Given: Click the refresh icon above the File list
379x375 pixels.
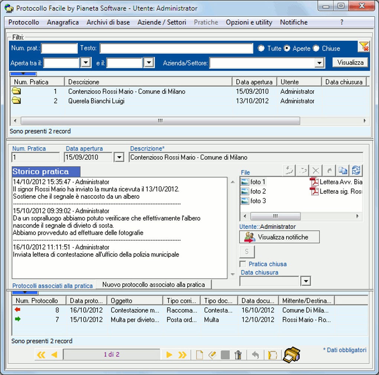Looking at the screenshot, I should click(x=356, y=170).
